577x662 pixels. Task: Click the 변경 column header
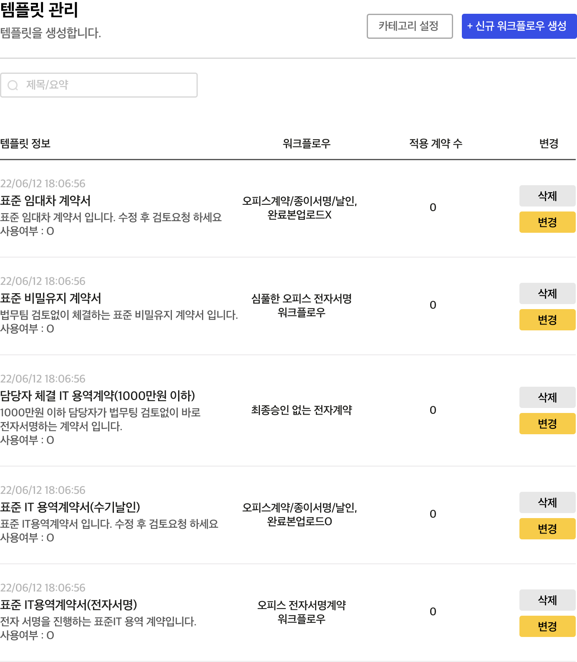[549, 143]
